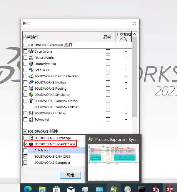Tick ScanTo3D startup checkbox
The width and height of the screenshot is (177, 192).
click(x=108, y=70)
